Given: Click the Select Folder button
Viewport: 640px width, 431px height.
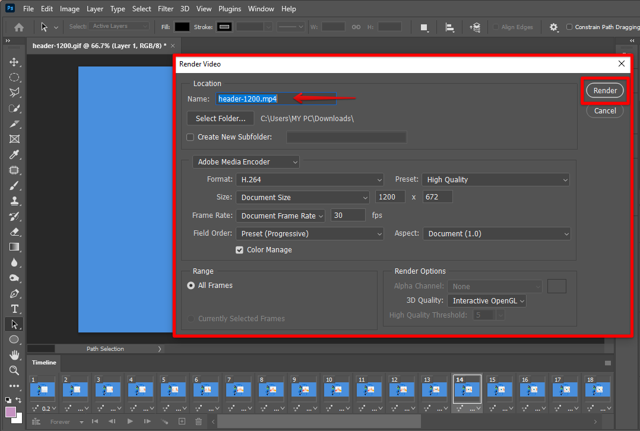Looking at the screenshot, I should coord(220,119).
